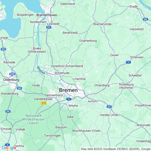Select the Osterholz-Scharmbeck town label
The image size is (151, 151).
coord(67,66)
